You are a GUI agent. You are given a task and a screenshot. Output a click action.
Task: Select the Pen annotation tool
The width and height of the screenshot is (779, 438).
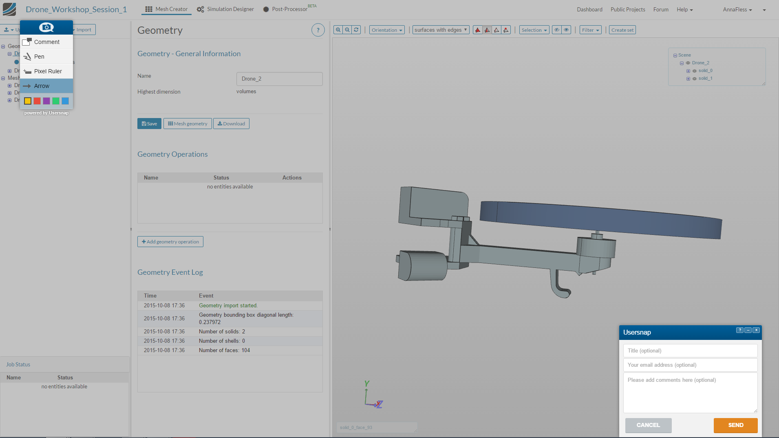pyautogui.click(x=39, y=57)
